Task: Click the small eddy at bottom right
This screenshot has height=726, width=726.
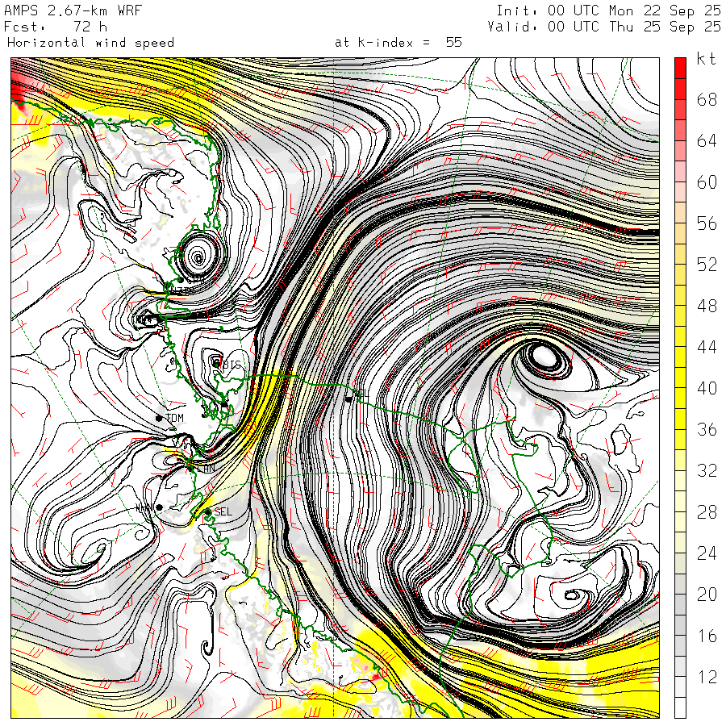Action: (x=574, y=596)
